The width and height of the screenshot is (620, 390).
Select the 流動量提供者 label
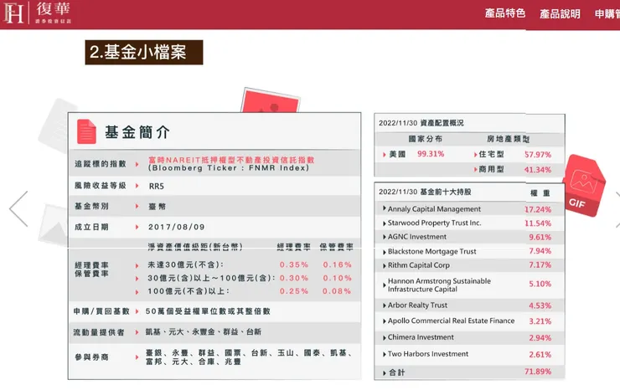tap(99, 332)
